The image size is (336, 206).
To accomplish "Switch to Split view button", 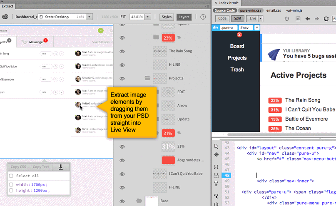I will click(x=238, y=18).
